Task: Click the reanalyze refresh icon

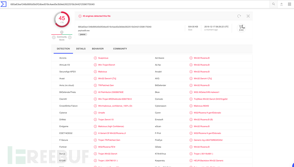Action: click(239, 16)
